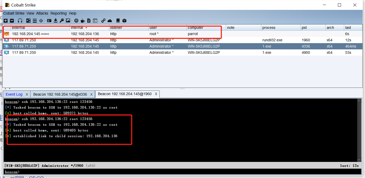Click "established link to child session" console line

pos(61,136)
